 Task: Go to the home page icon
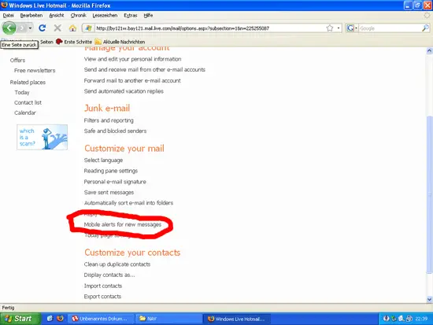(72, 28)
